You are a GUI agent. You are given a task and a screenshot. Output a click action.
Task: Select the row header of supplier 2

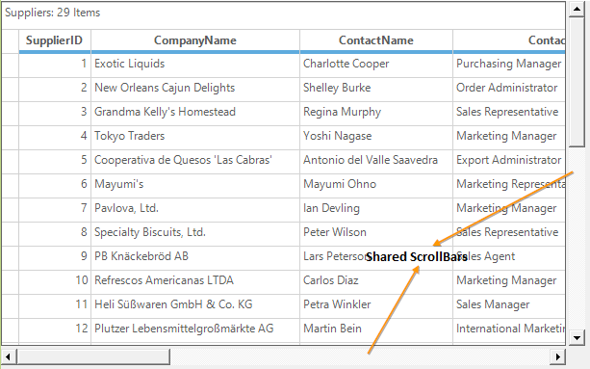pyautogui.click(x=11, y=88)
